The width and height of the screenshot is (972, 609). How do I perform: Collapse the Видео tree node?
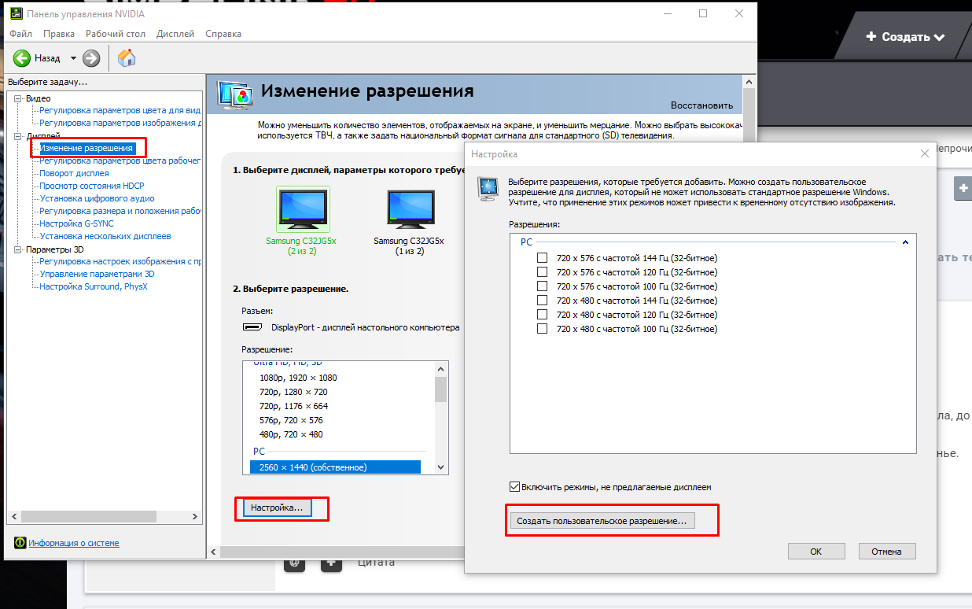[18, 98]
